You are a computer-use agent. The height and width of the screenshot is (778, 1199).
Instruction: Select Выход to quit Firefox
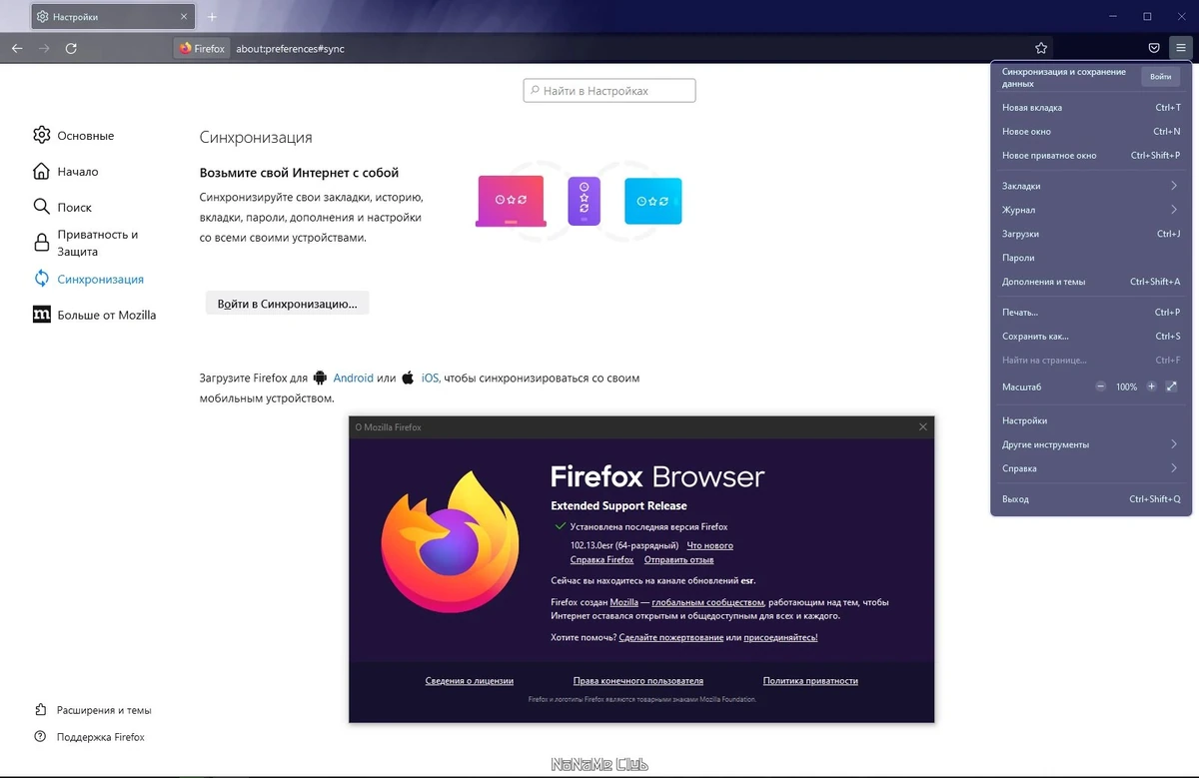click(x=1091, y=498)
